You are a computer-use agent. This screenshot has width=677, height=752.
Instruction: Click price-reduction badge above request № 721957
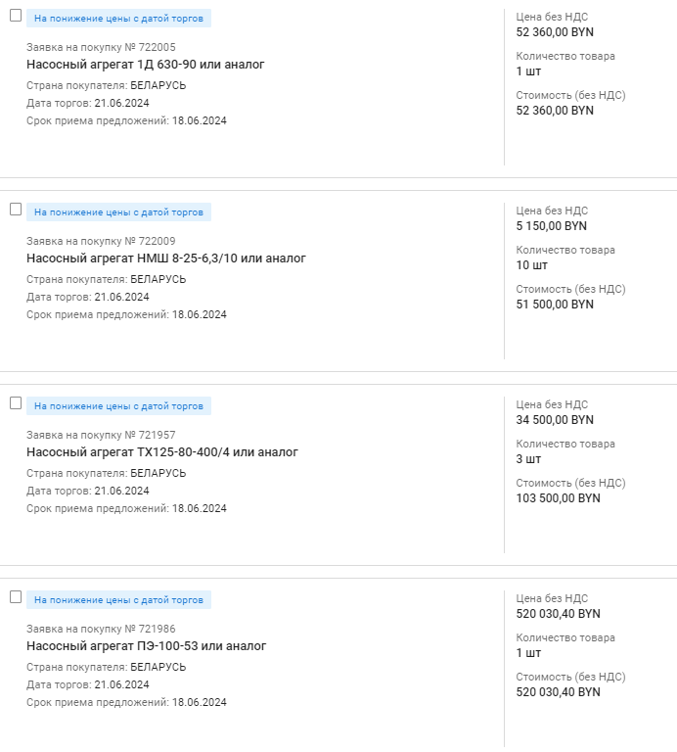pyautogui.click(x=118, y=406)
